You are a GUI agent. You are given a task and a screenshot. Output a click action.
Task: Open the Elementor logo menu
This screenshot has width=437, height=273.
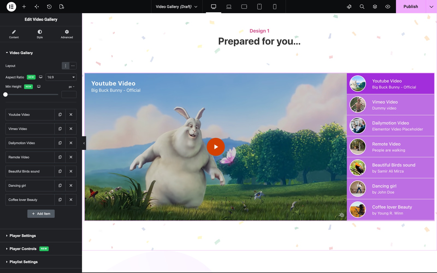click(x=11, y=7)
